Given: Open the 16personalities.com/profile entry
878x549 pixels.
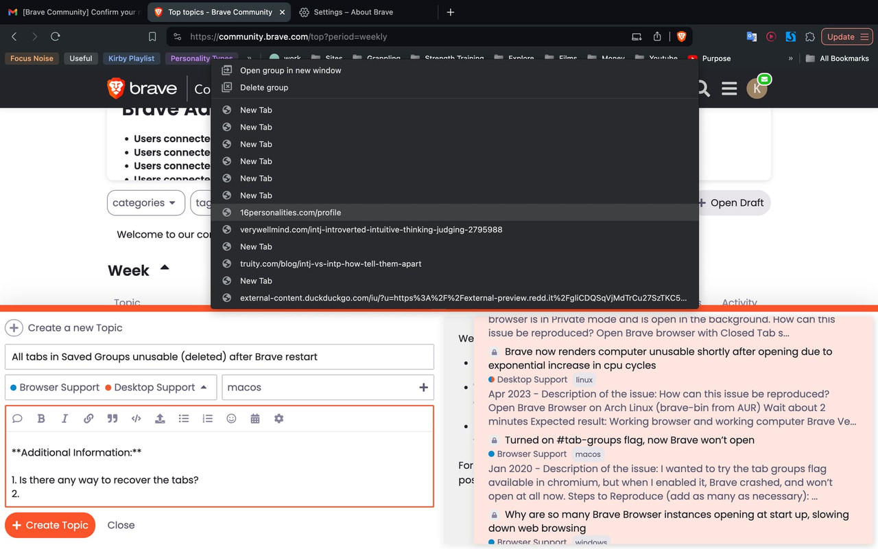Looking at the screenshot, I should (454, 212).
